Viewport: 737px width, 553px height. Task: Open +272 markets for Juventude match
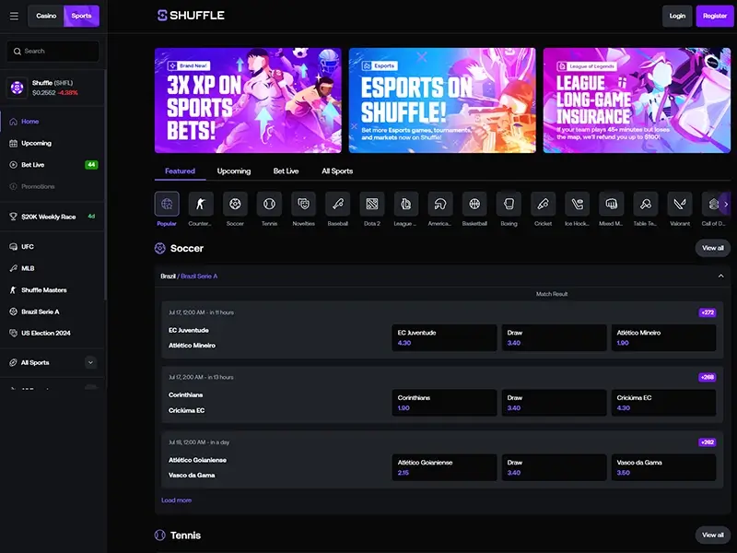coord(708,312)
